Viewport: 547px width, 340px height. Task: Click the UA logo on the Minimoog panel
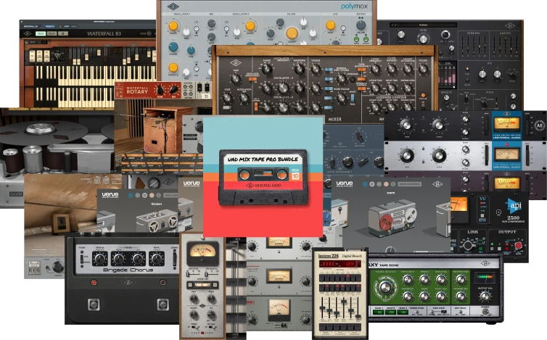236,63
